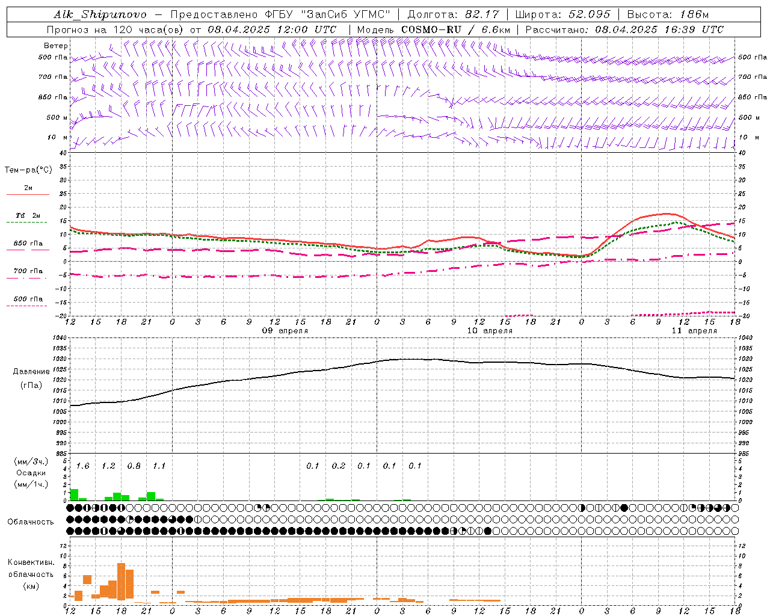
Task: Click the Ветер wind panel label
Action: (x=56, y=46)
